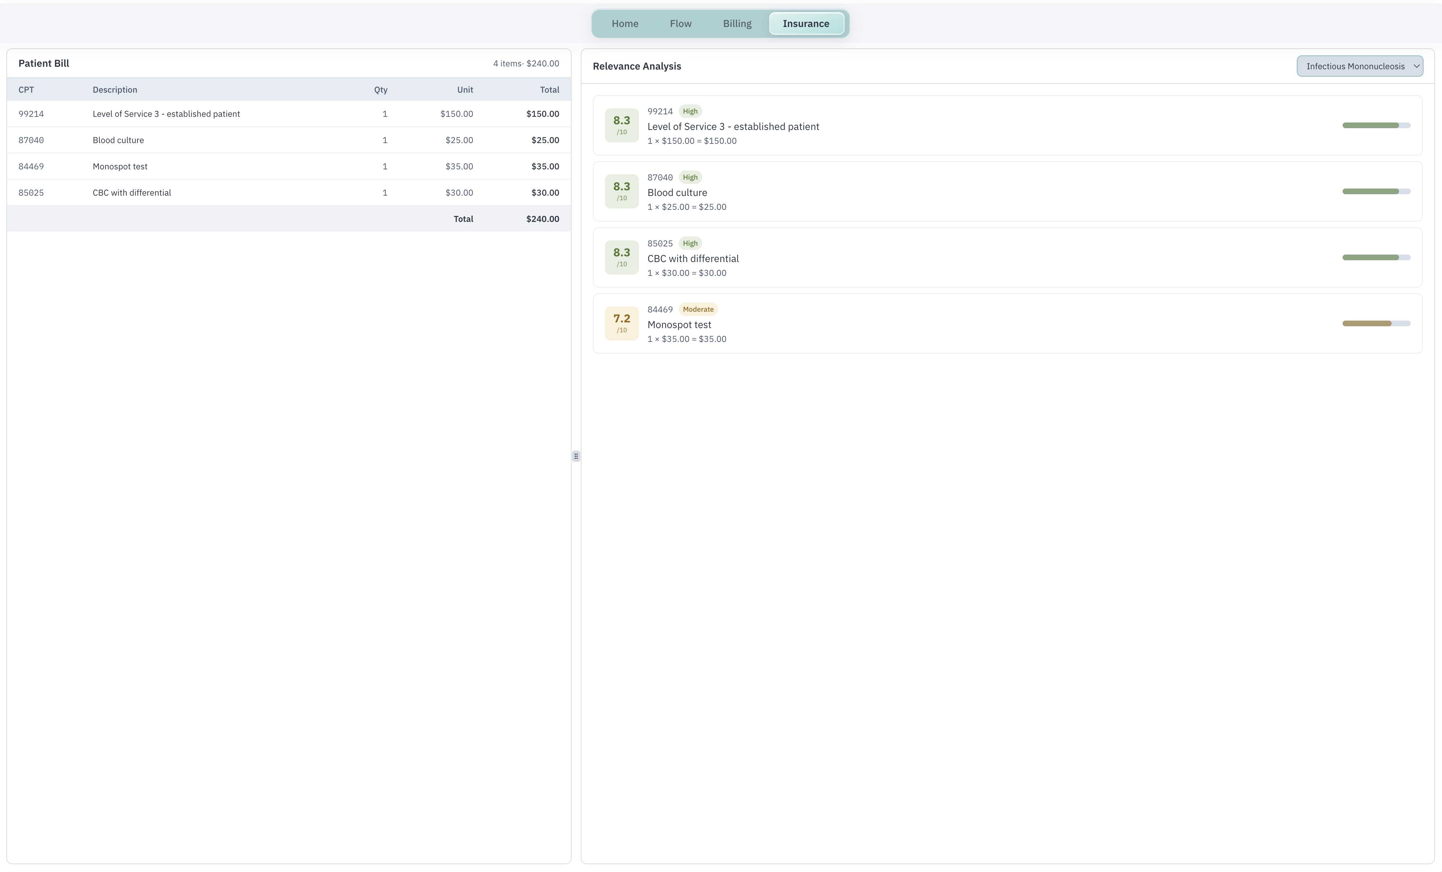The width and height of the screenshot is (1442, 872).
Task: Click the Description column header
Action: [x=115, y=89]
